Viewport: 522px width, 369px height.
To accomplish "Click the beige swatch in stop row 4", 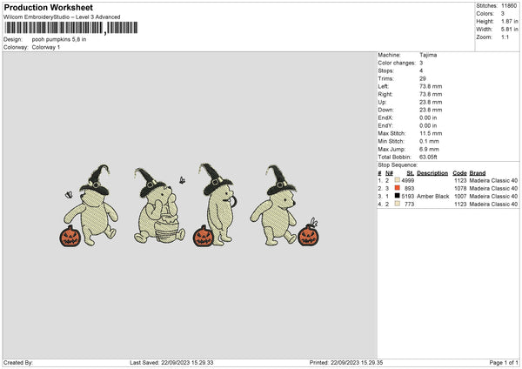I will click(398, 204).
